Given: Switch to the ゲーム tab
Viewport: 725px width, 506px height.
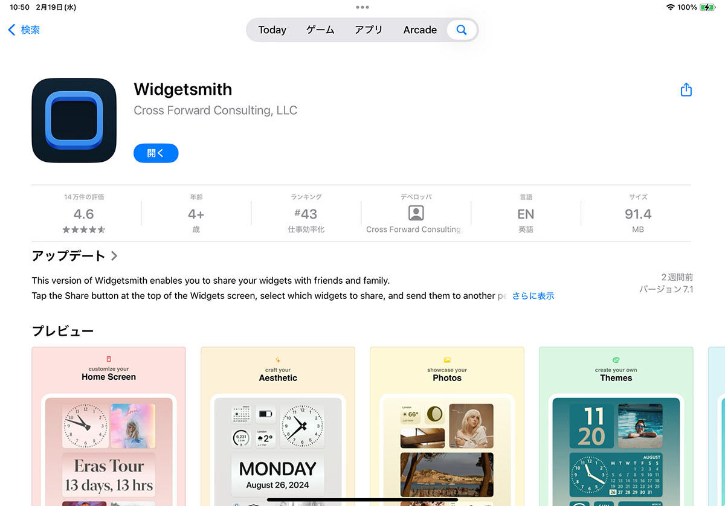Looking at the screenshot, I should pos(320,30).
